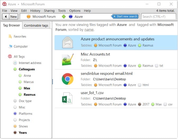The height and width of the screenshot is (139, 178).
Task: Open the Sharing menu
Action: (x=49, y=11)
